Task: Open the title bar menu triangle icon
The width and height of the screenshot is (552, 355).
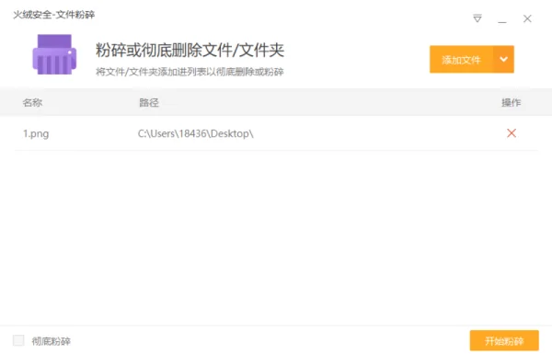Action: tap(477, 18)
